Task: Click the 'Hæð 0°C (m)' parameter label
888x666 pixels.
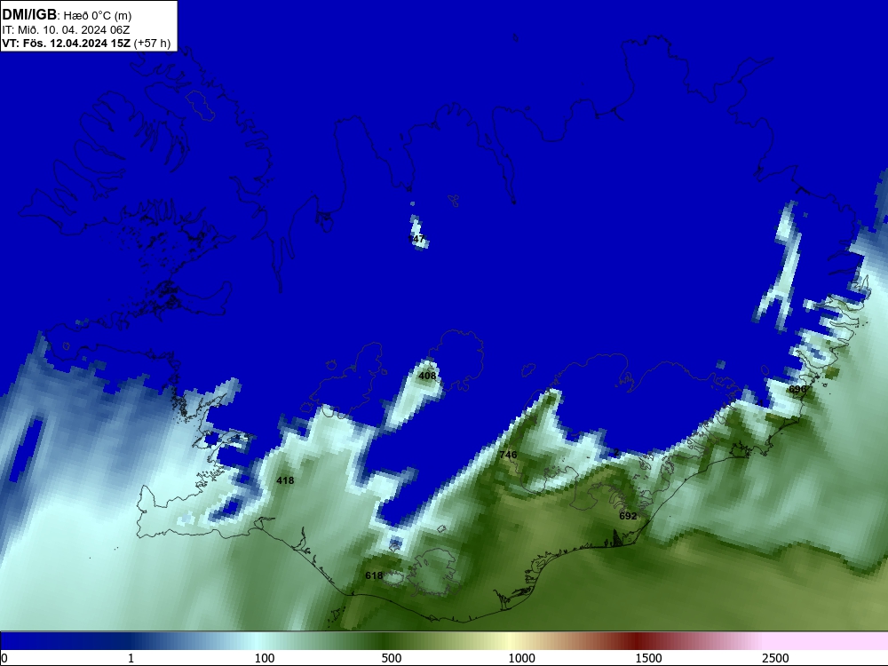Action: pos(98,16)
